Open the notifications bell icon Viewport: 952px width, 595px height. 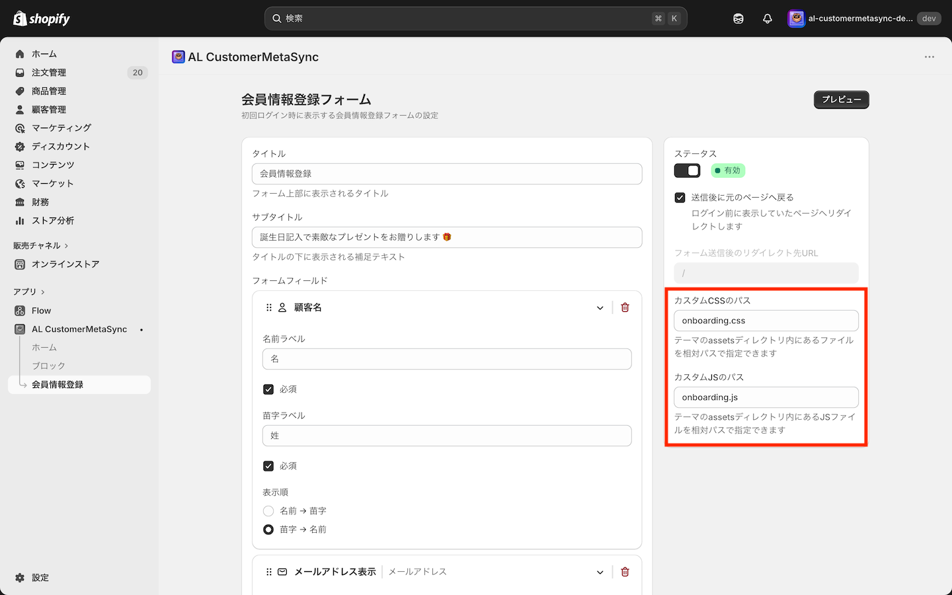point(768,19)
